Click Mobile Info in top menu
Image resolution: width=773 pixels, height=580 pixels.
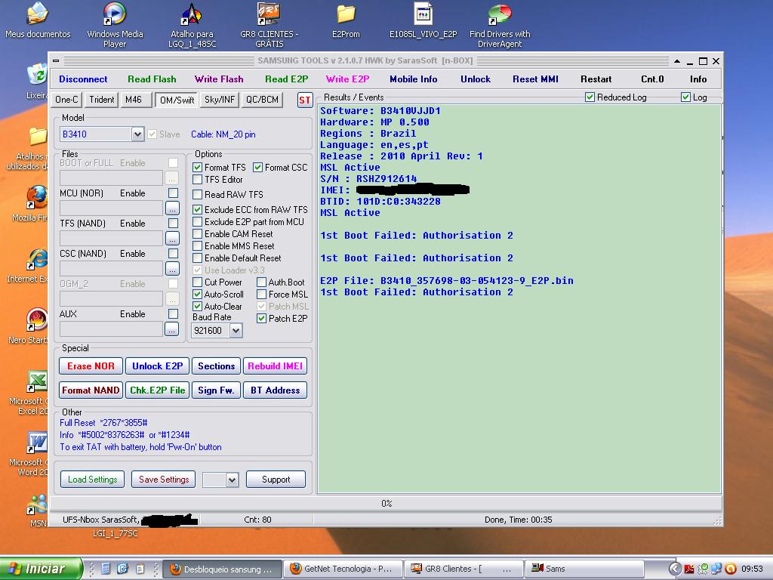pos(413,79)
